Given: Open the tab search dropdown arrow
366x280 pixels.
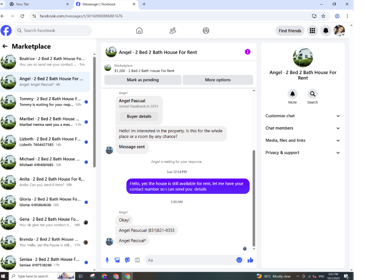Looking at the screenshot, I should (x=2, y=4).
